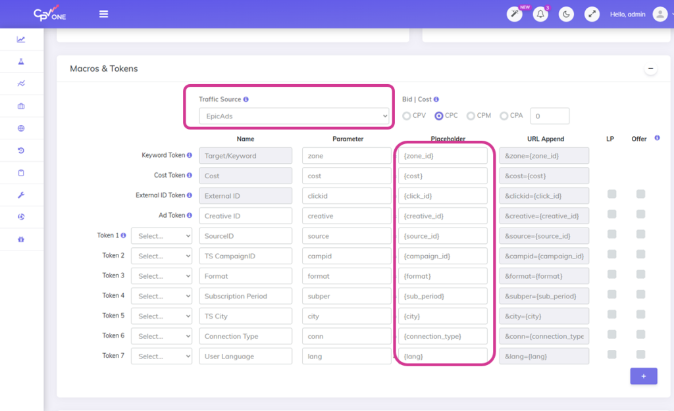The width and height of the screenshot is (674, 411).
Task: Open the magic wand NEW feature
Action: pos(515,14)
